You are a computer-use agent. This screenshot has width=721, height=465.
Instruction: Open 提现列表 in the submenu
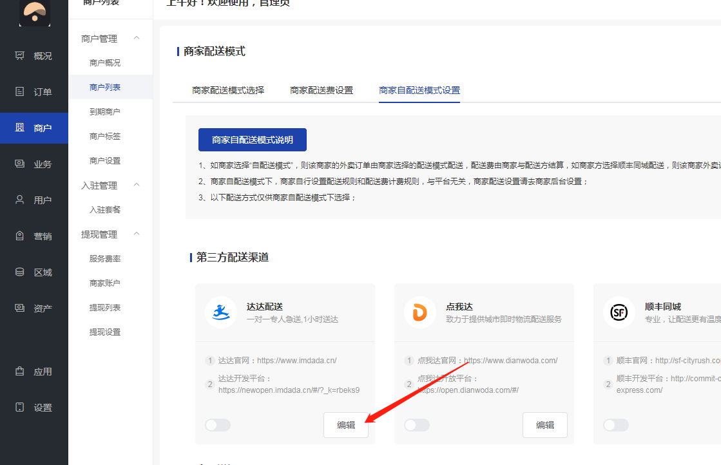[x=105, y=307]
